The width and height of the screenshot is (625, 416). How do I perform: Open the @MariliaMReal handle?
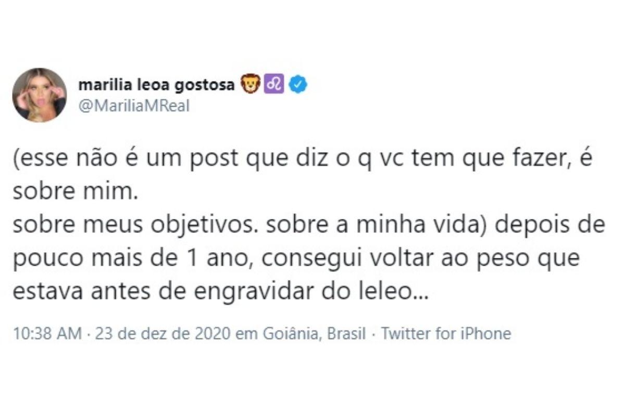pyautogui.click(x=133, y=106)
